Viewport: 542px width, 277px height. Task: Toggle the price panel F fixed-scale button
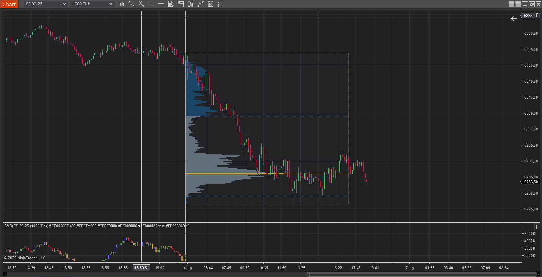pos(537,15)
